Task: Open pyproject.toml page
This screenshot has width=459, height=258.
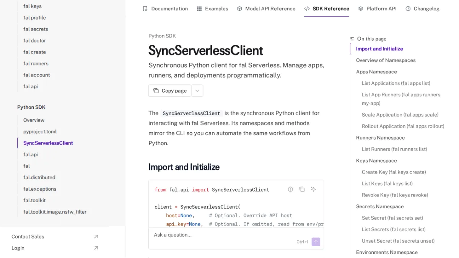Action: 40,131
